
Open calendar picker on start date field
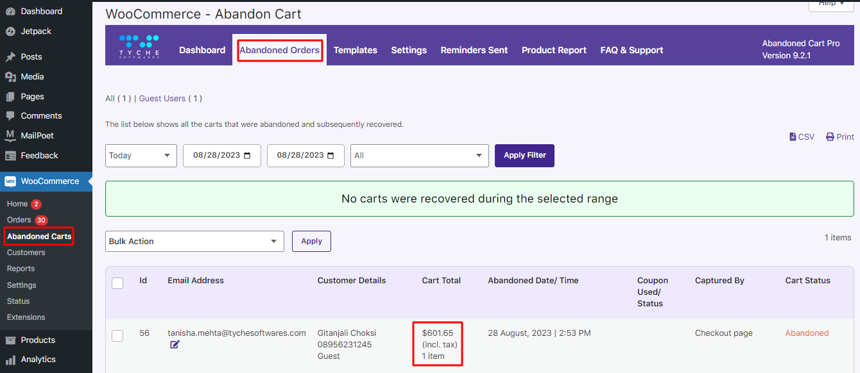tap(248, 156)
